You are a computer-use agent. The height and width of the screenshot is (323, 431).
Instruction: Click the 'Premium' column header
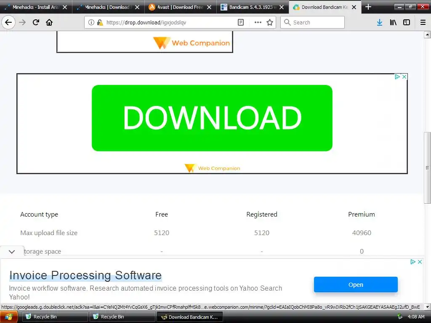[x=362, y=214]
